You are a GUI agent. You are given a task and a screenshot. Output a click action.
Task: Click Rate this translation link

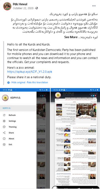[x=37, y=83]
